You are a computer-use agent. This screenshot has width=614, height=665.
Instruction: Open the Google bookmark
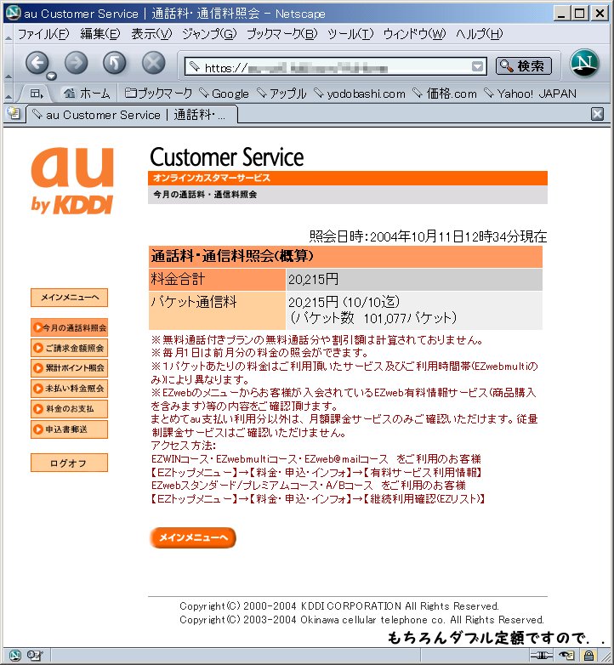[x=224, y=94]
